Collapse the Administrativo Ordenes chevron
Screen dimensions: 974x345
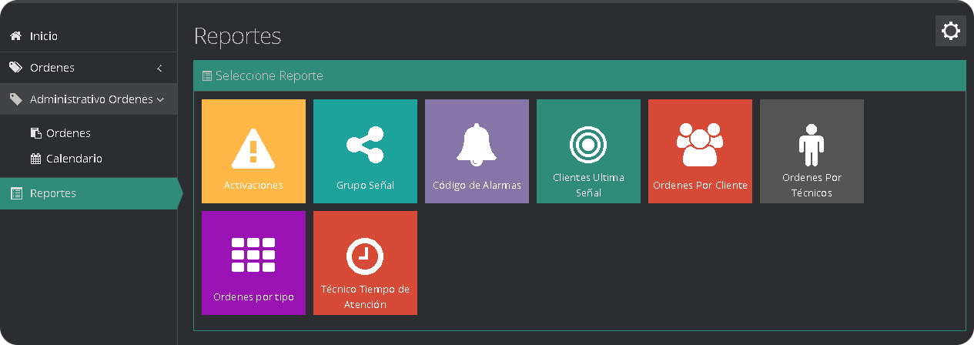(160, 99)
